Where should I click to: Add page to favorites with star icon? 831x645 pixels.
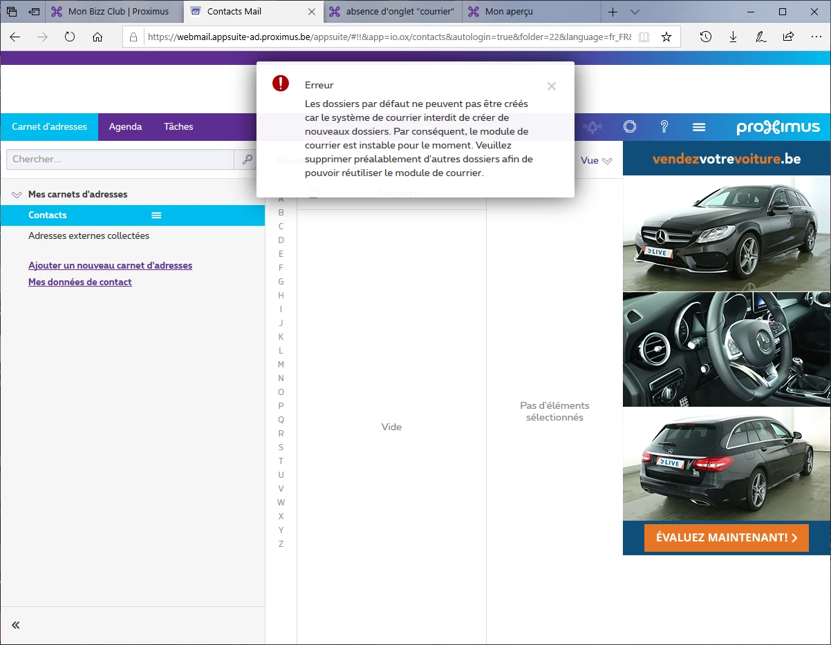[666, 37]
